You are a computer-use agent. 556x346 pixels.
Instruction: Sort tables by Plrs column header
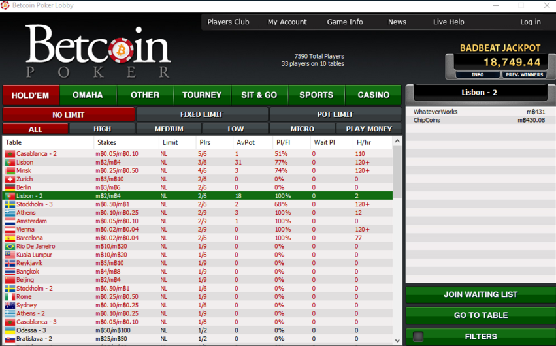click(205, 142)
